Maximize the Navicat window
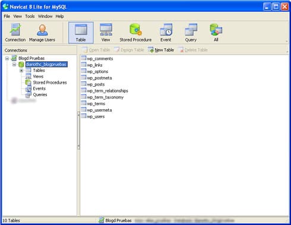 (x=276, y=7)
